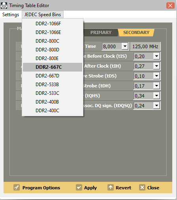This screenshot has height=200, width=177.
Task: Pick the DDR2-667D entry
Action: click(53, 76)
